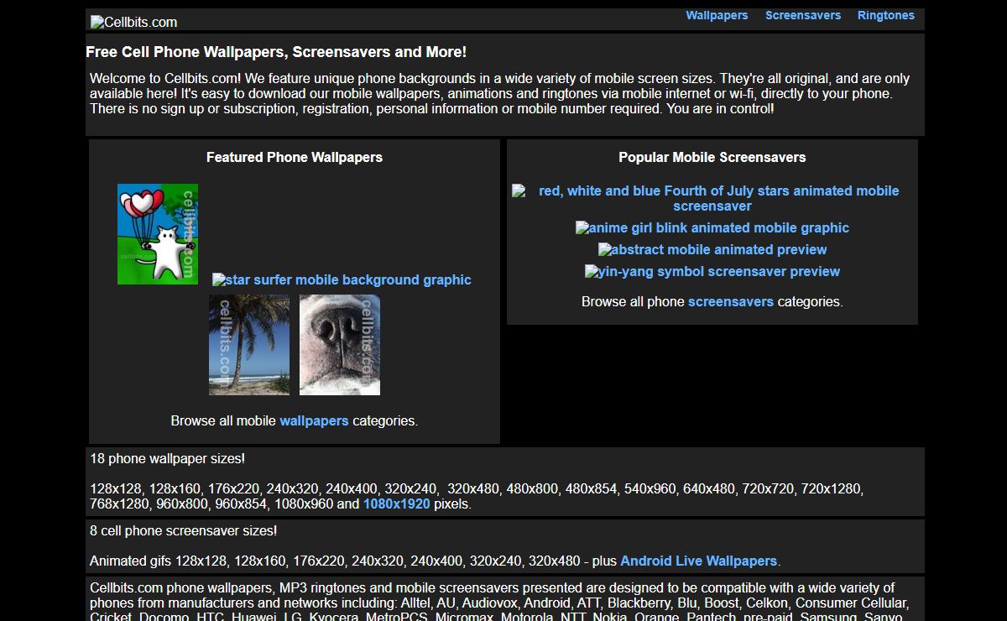Click the Popular Mobile Screensavers heading
This screenshot has height=621, width=1007.
tap(712, 157)
